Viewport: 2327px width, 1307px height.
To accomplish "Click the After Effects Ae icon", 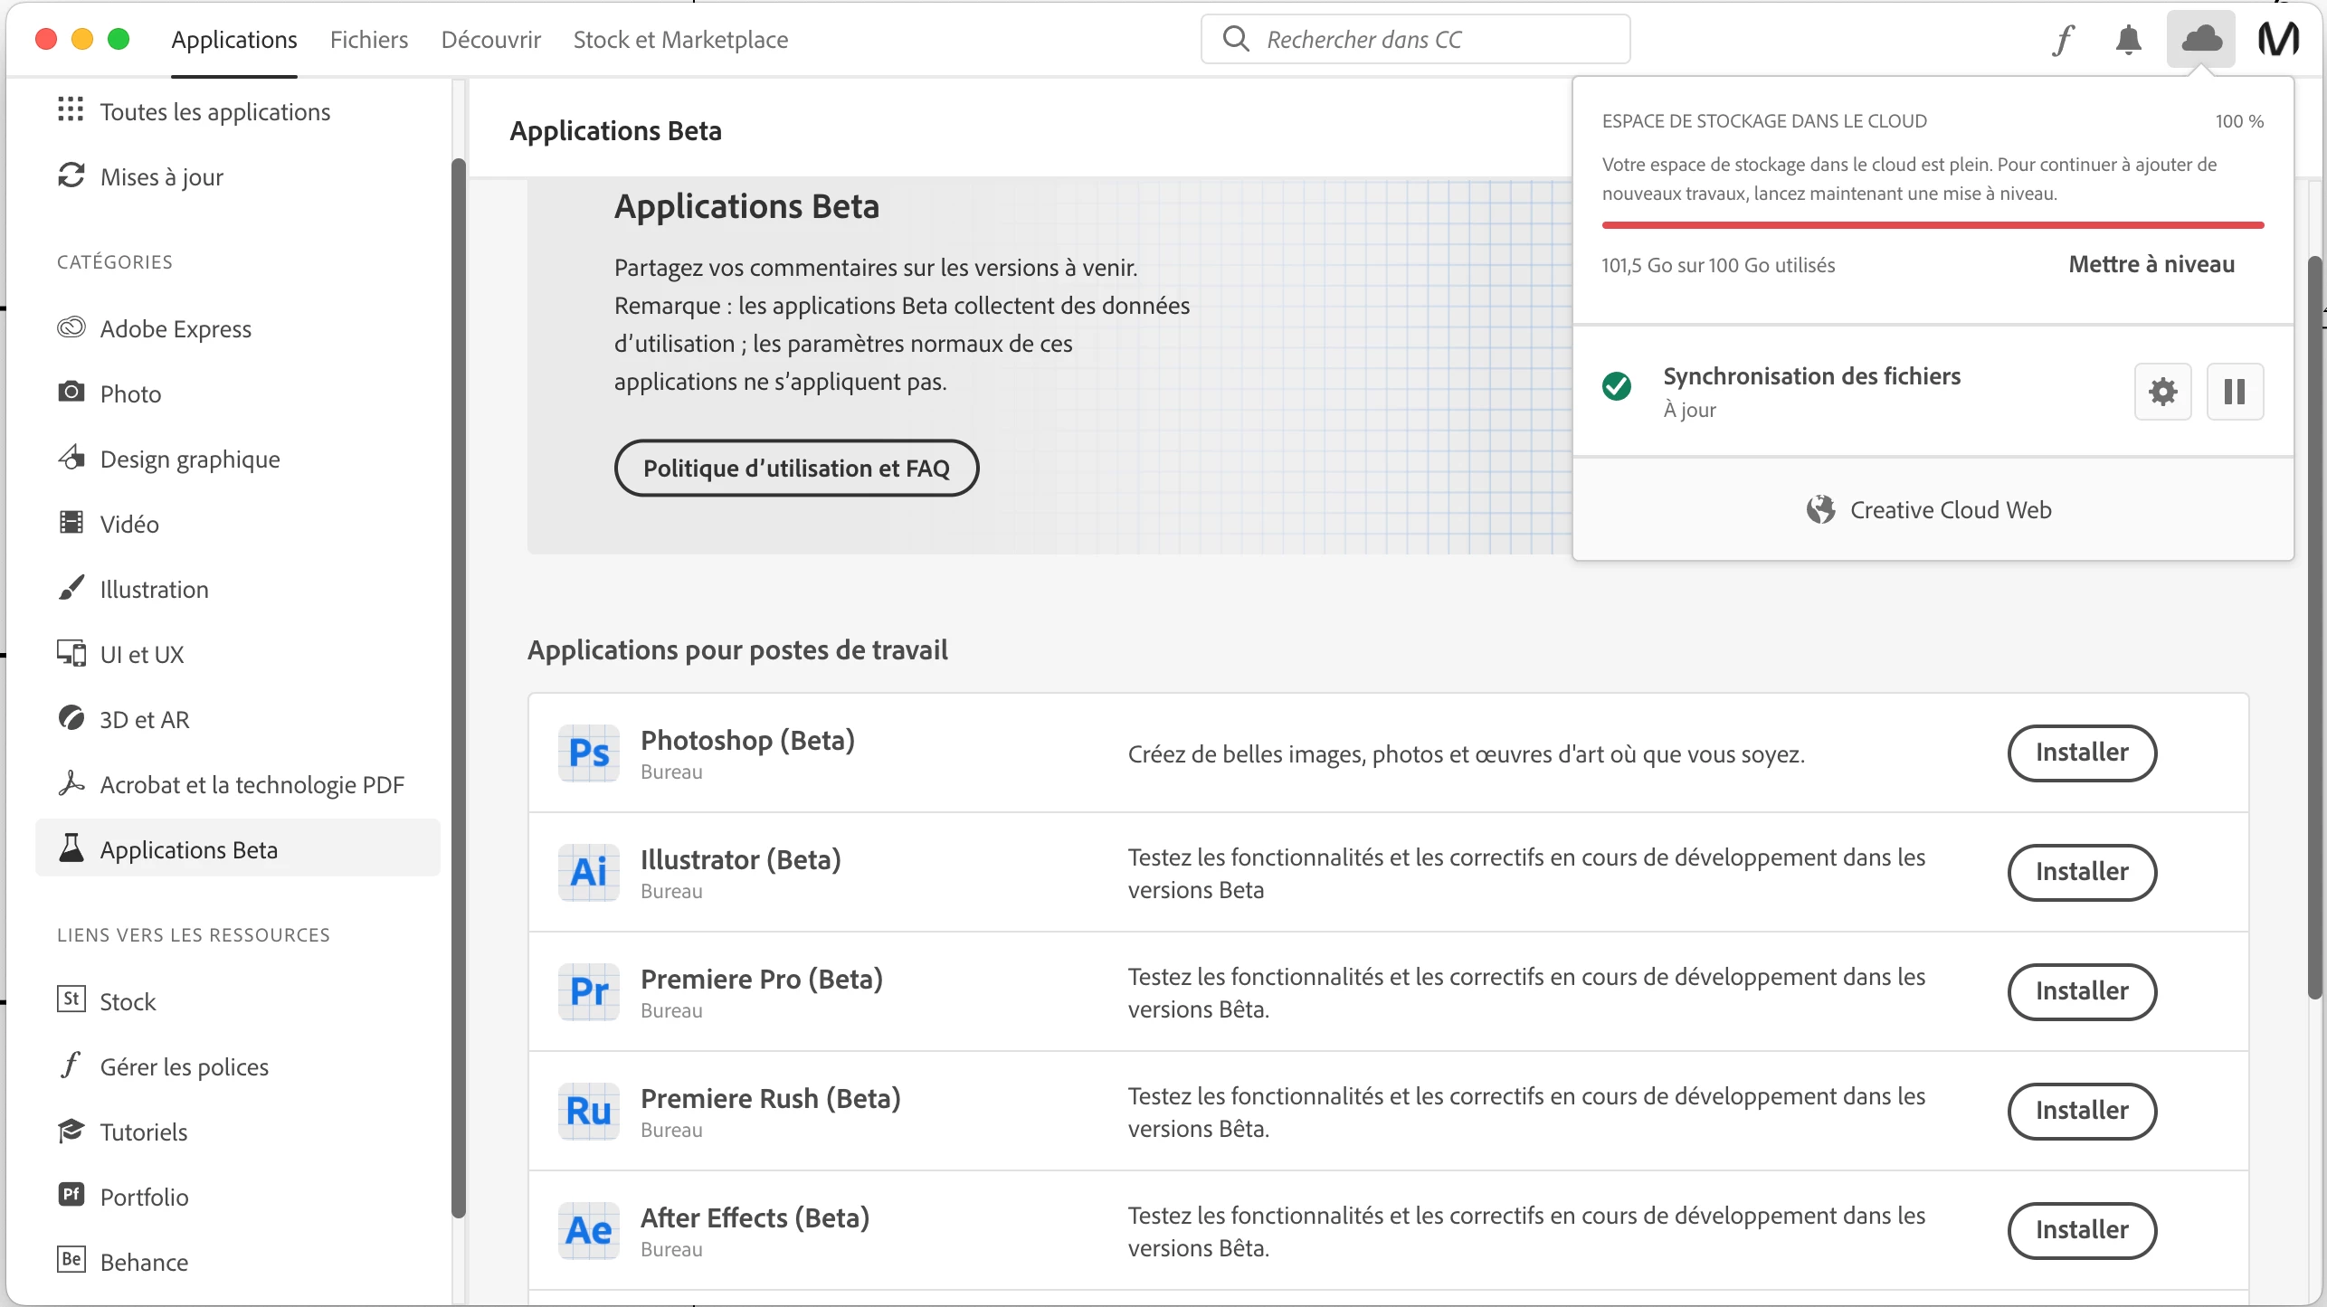I will 588,1230.
